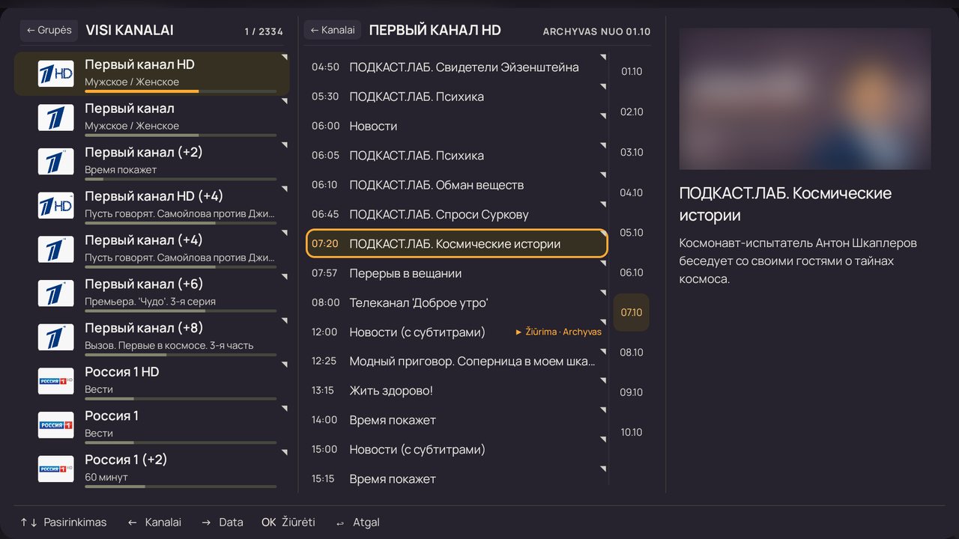This screenshot has width=959, height=539.
Task: Play Новости (с субтитрами) at 15:00
Action: [x=457, y=449]
